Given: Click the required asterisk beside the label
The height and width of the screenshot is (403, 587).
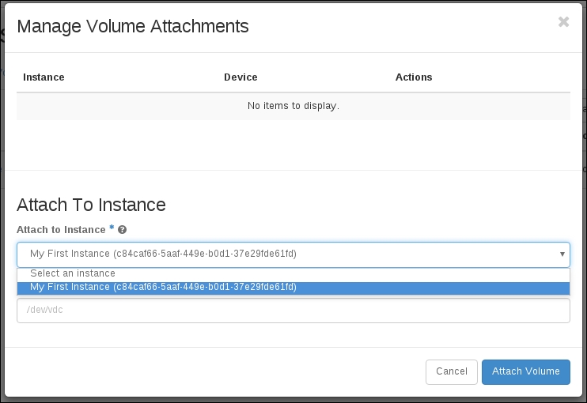Looking at the screenshot, I should point(112,228).
